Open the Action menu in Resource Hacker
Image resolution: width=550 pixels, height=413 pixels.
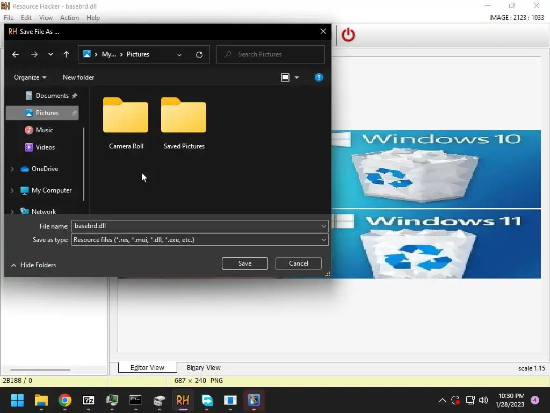[69, 18]
